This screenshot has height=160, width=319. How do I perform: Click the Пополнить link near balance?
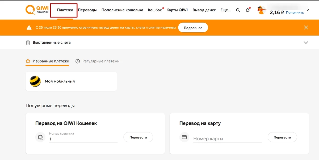[x=295, y=12]
